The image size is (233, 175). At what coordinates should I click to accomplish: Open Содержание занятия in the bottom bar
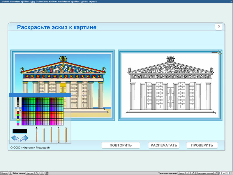[204, 173]
